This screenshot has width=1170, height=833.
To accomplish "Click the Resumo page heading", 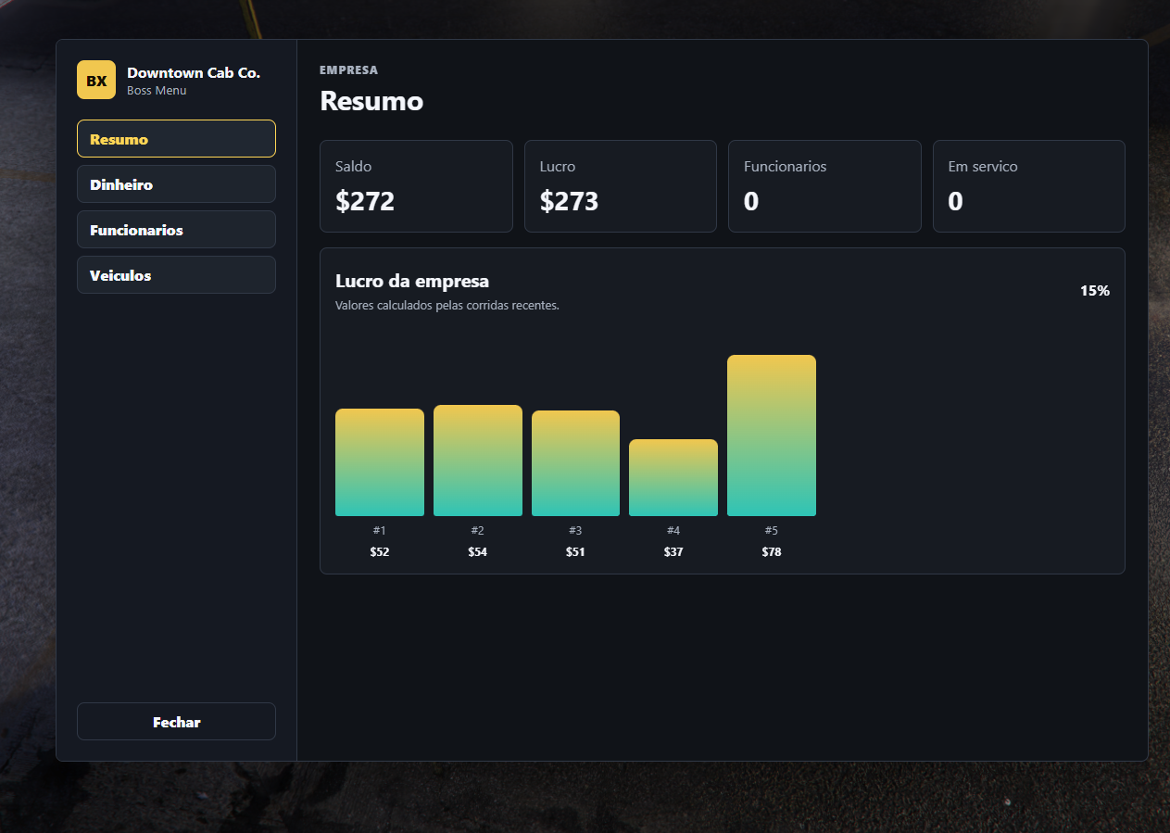I will tap(371, 101).
